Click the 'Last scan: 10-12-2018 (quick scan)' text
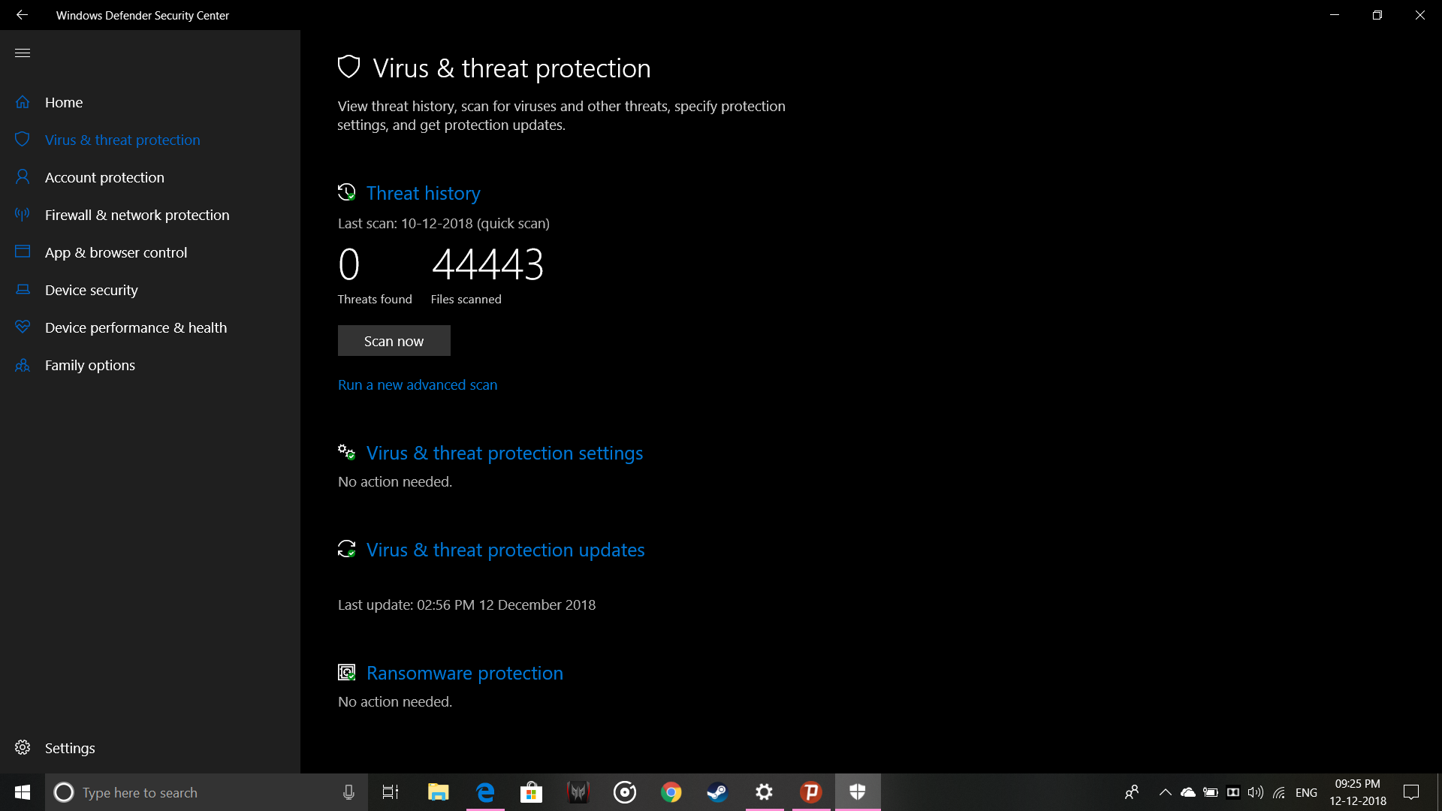The image size is (1442, 811). (x=444, y=223)
